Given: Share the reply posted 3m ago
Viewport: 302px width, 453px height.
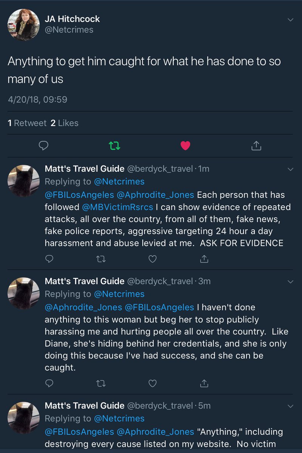Looking at the screenshot, I should [204, 383].
